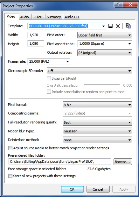Image resolution: width=139 pixels, height=197 pixels.
Task: Toggle the Swap Left/Right checkbox
Action: coord(49,78)
